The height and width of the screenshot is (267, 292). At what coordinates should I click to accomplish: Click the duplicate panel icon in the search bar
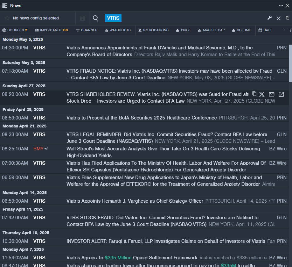288,18
